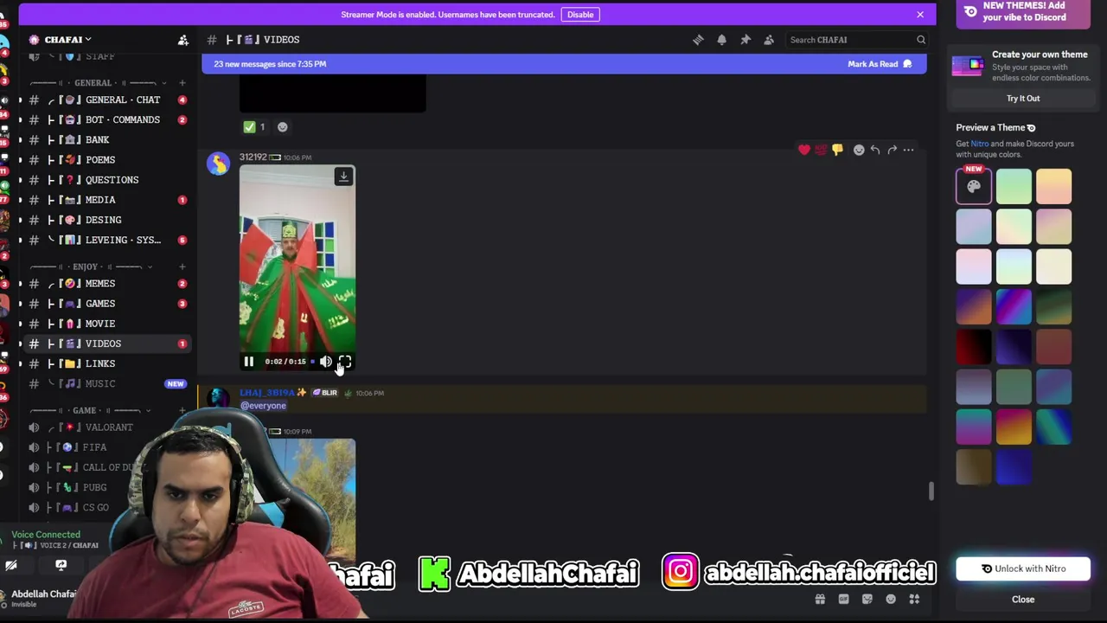
Task: Create a channel in GENERAL category
Action: (182, 83)
